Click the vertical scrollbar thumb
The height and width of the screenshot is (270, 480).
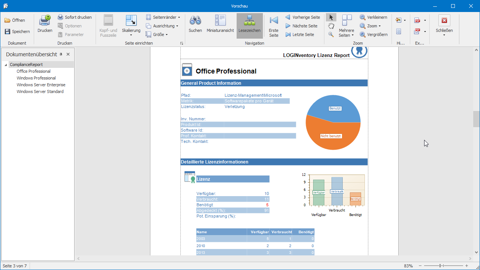(477, 119)
